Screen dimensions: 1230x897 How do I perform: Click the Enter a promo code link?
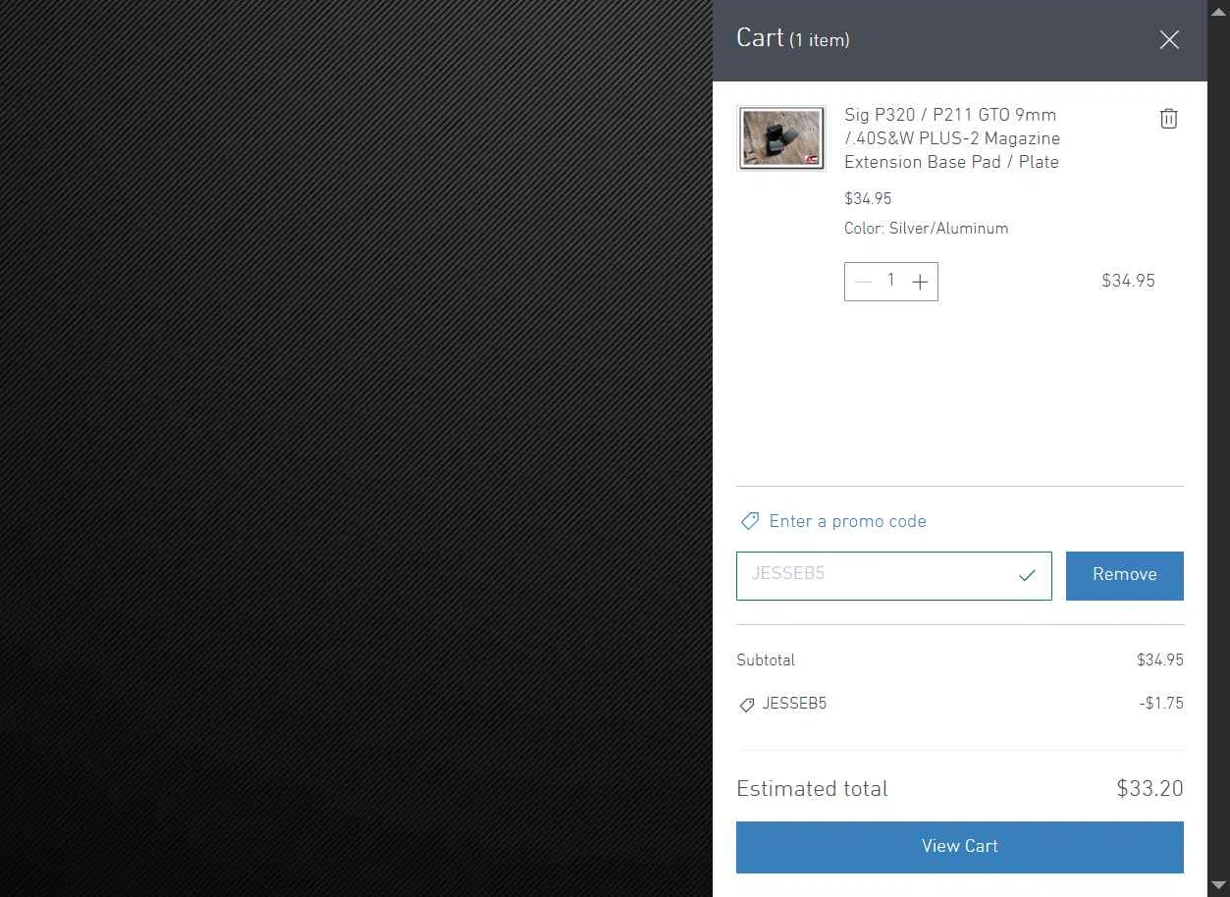(x=847, y=521)
